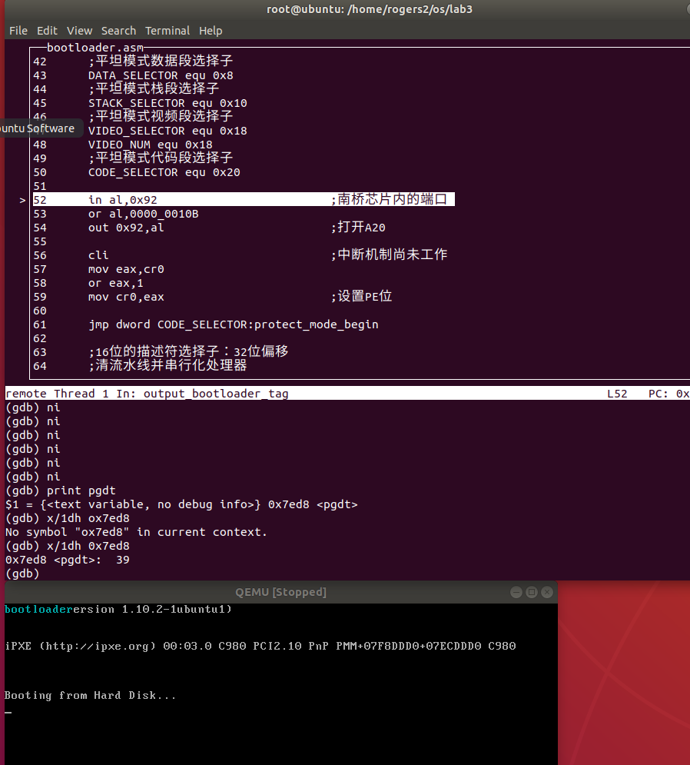Click the 'print pgdt' command line
The image size is (690, 765).
[81, 491]
